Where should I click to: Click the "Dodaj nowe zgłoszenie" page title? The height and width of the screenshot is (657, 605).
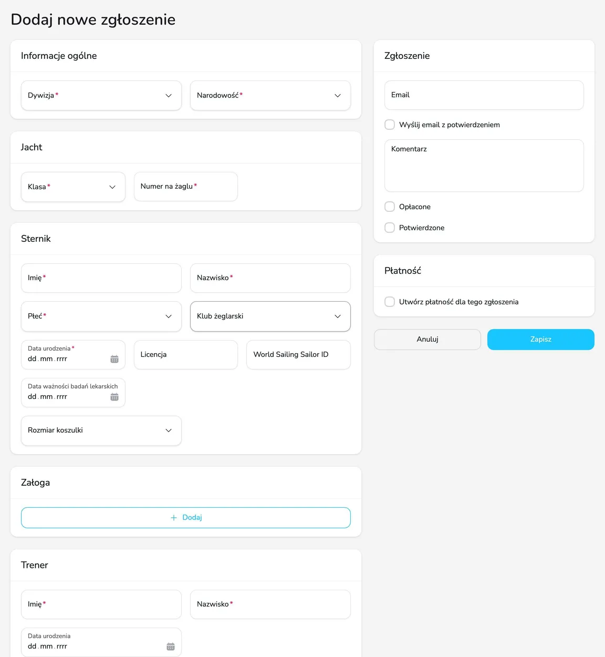(93, 19)
